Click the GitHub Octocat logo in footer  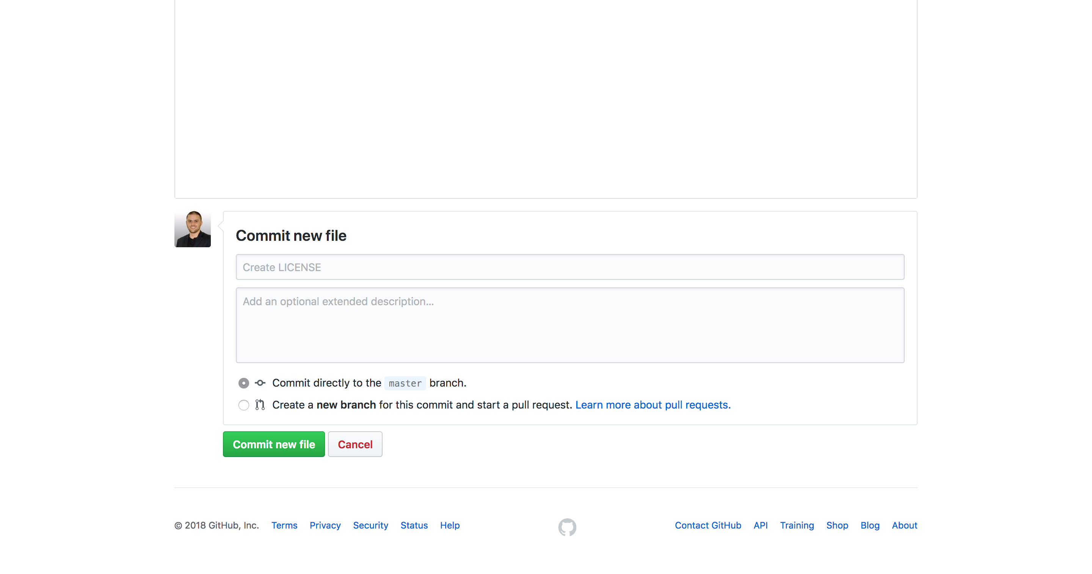567,527
